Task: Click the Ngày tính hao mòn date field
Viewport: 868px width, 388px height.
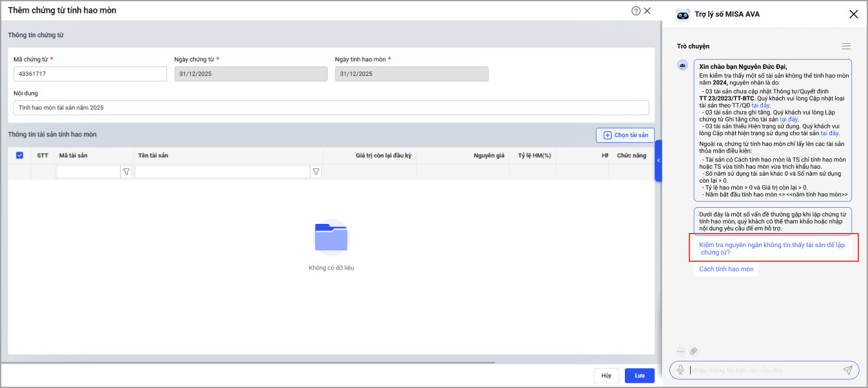Action: (x=411, y=74)
